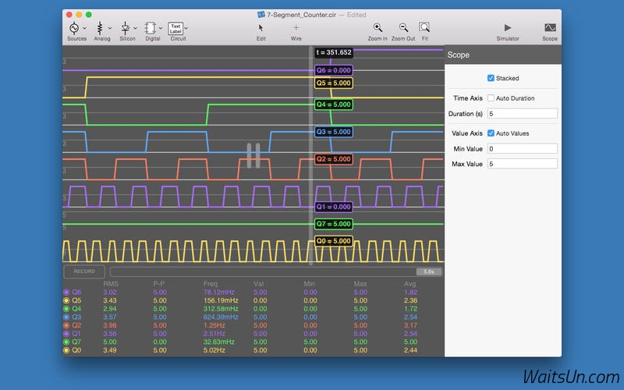Expand the Silicon dropdown arrow

[135, 28]
